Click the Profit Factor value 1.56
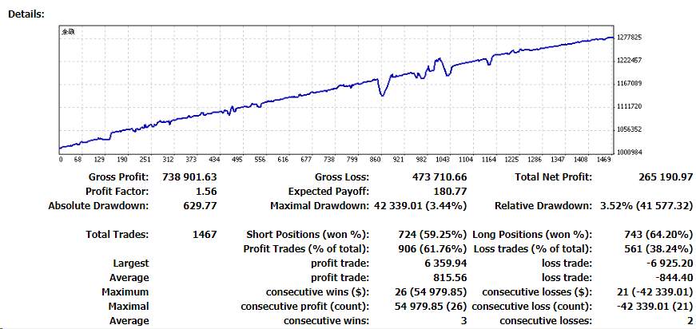 207,192
